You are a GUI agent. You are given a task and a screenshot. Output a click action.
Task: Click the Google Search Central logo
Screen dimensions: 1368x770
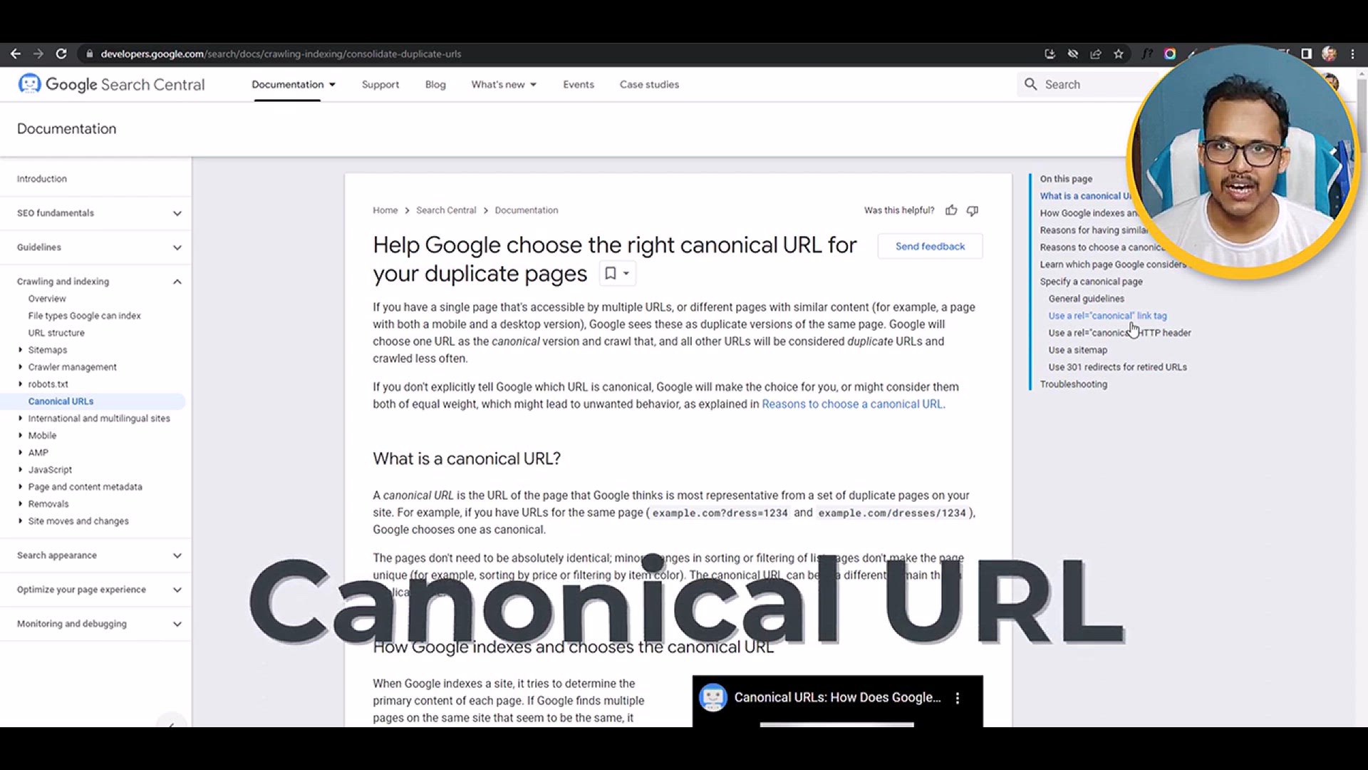[x=111, y=84]
